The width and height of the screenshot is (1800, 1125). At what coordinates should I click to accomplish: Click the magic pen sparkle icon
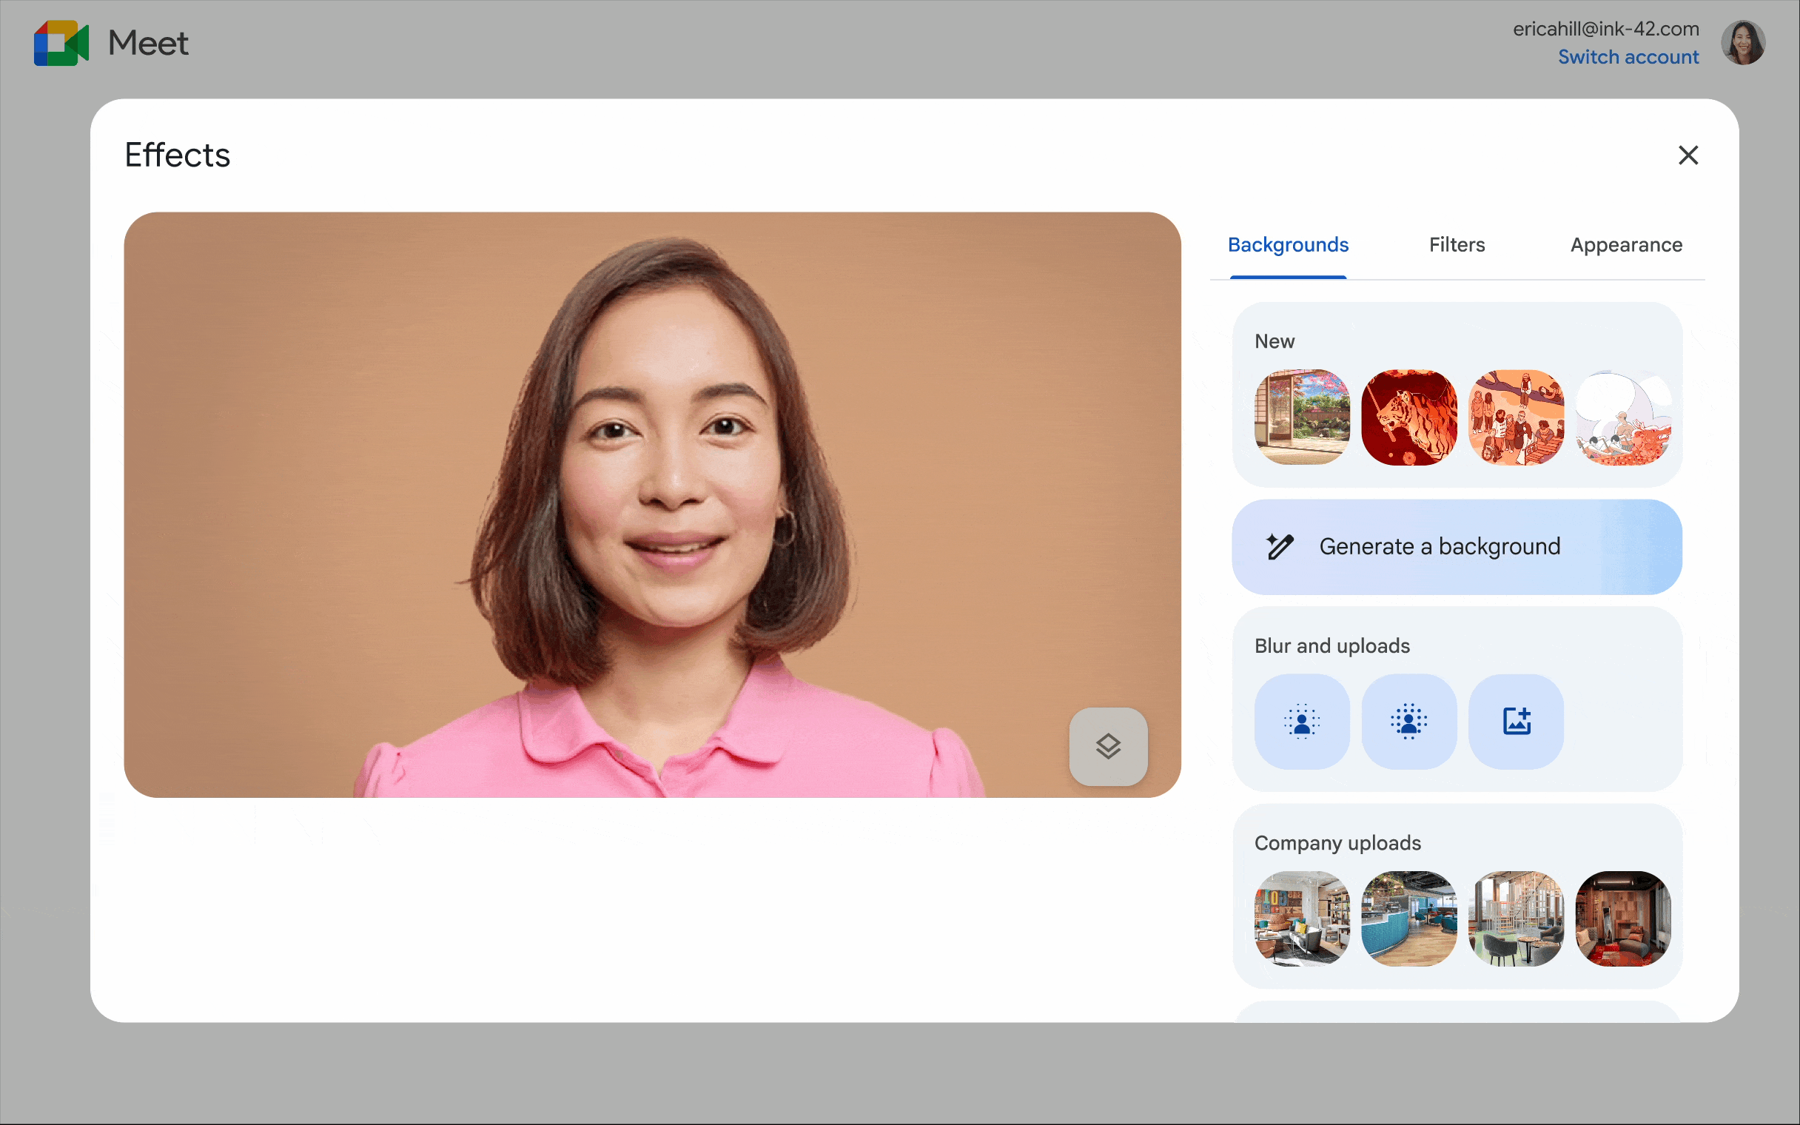click(x=1280, y=547)
